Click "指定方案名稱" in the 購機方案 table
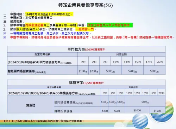The width and height of the screenshot is (176, 129). pos(54,87)
